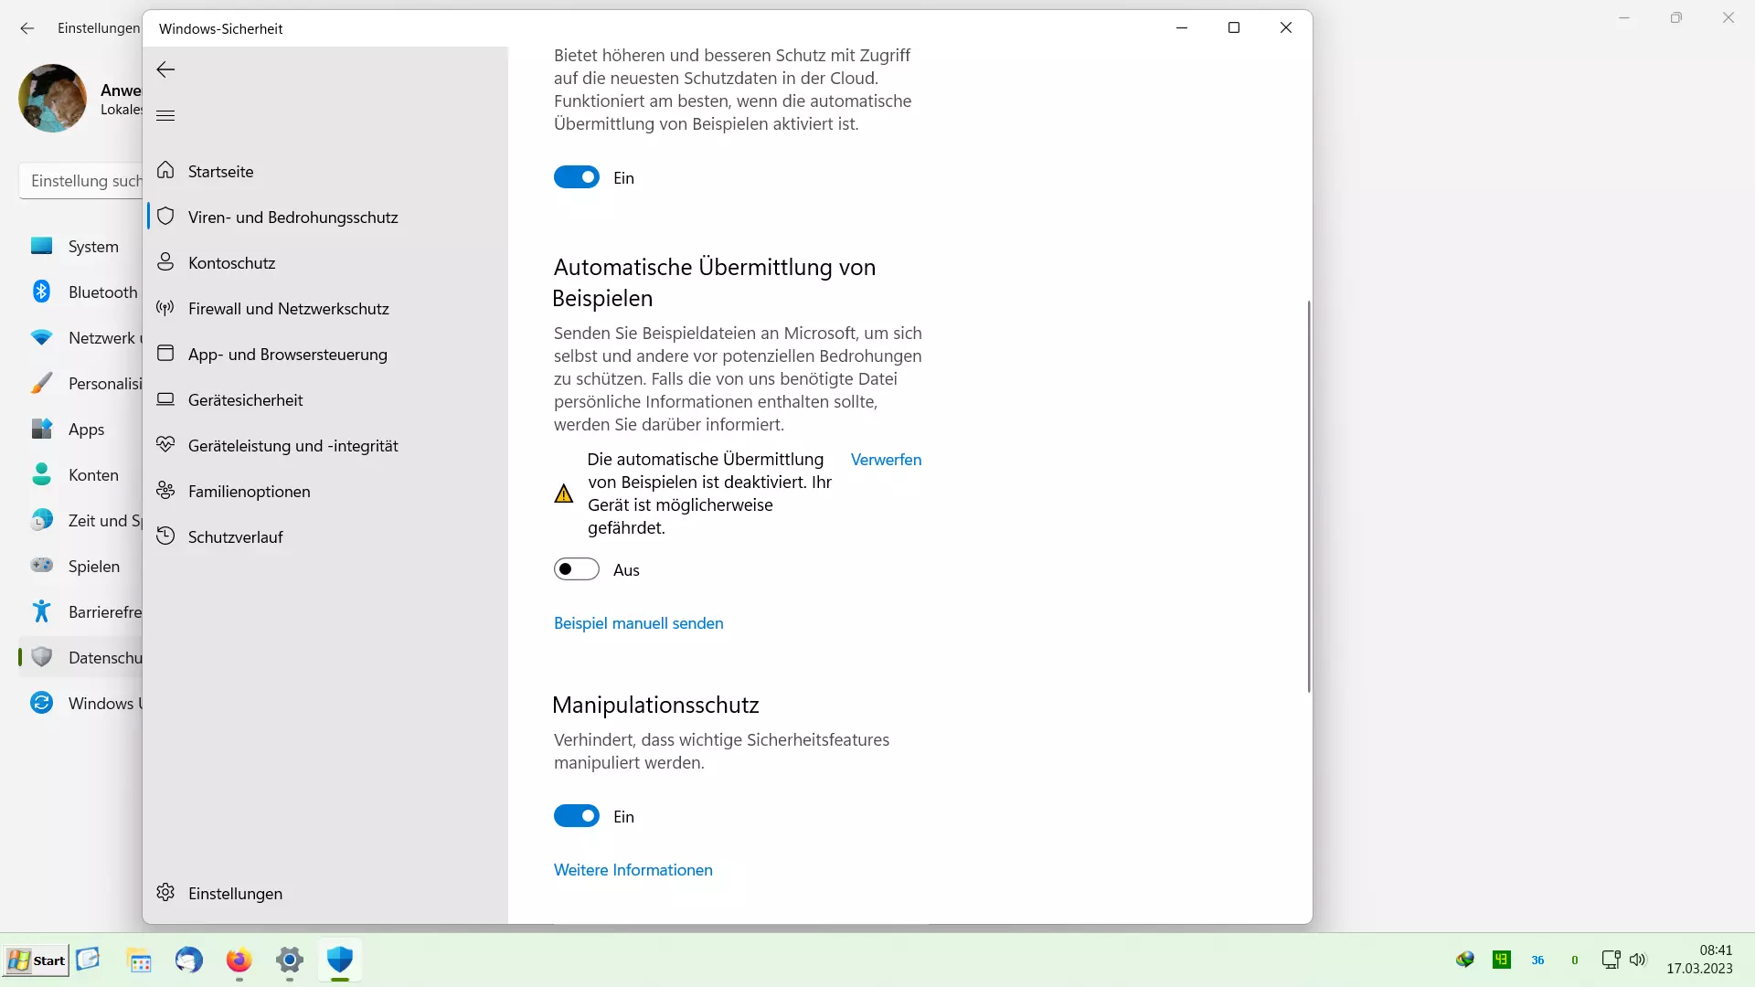The width and height of the screenshot is (1755, 987).
Task: Click the shield icon for Viren- und Bedrohungsschutz
Action: coord(165,217)
